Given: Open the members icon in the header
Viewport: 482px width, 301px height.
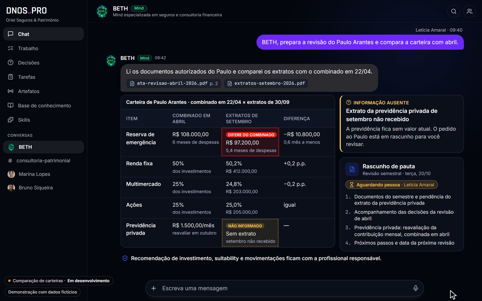Looking at the screenshot, I should click(x=469, y=11).
